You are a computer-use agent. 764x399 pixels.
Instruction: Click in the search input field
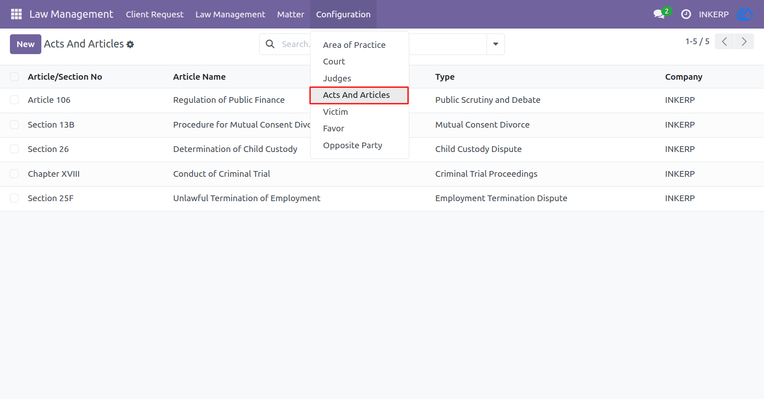pyautogui.click(x=295, y=44)
